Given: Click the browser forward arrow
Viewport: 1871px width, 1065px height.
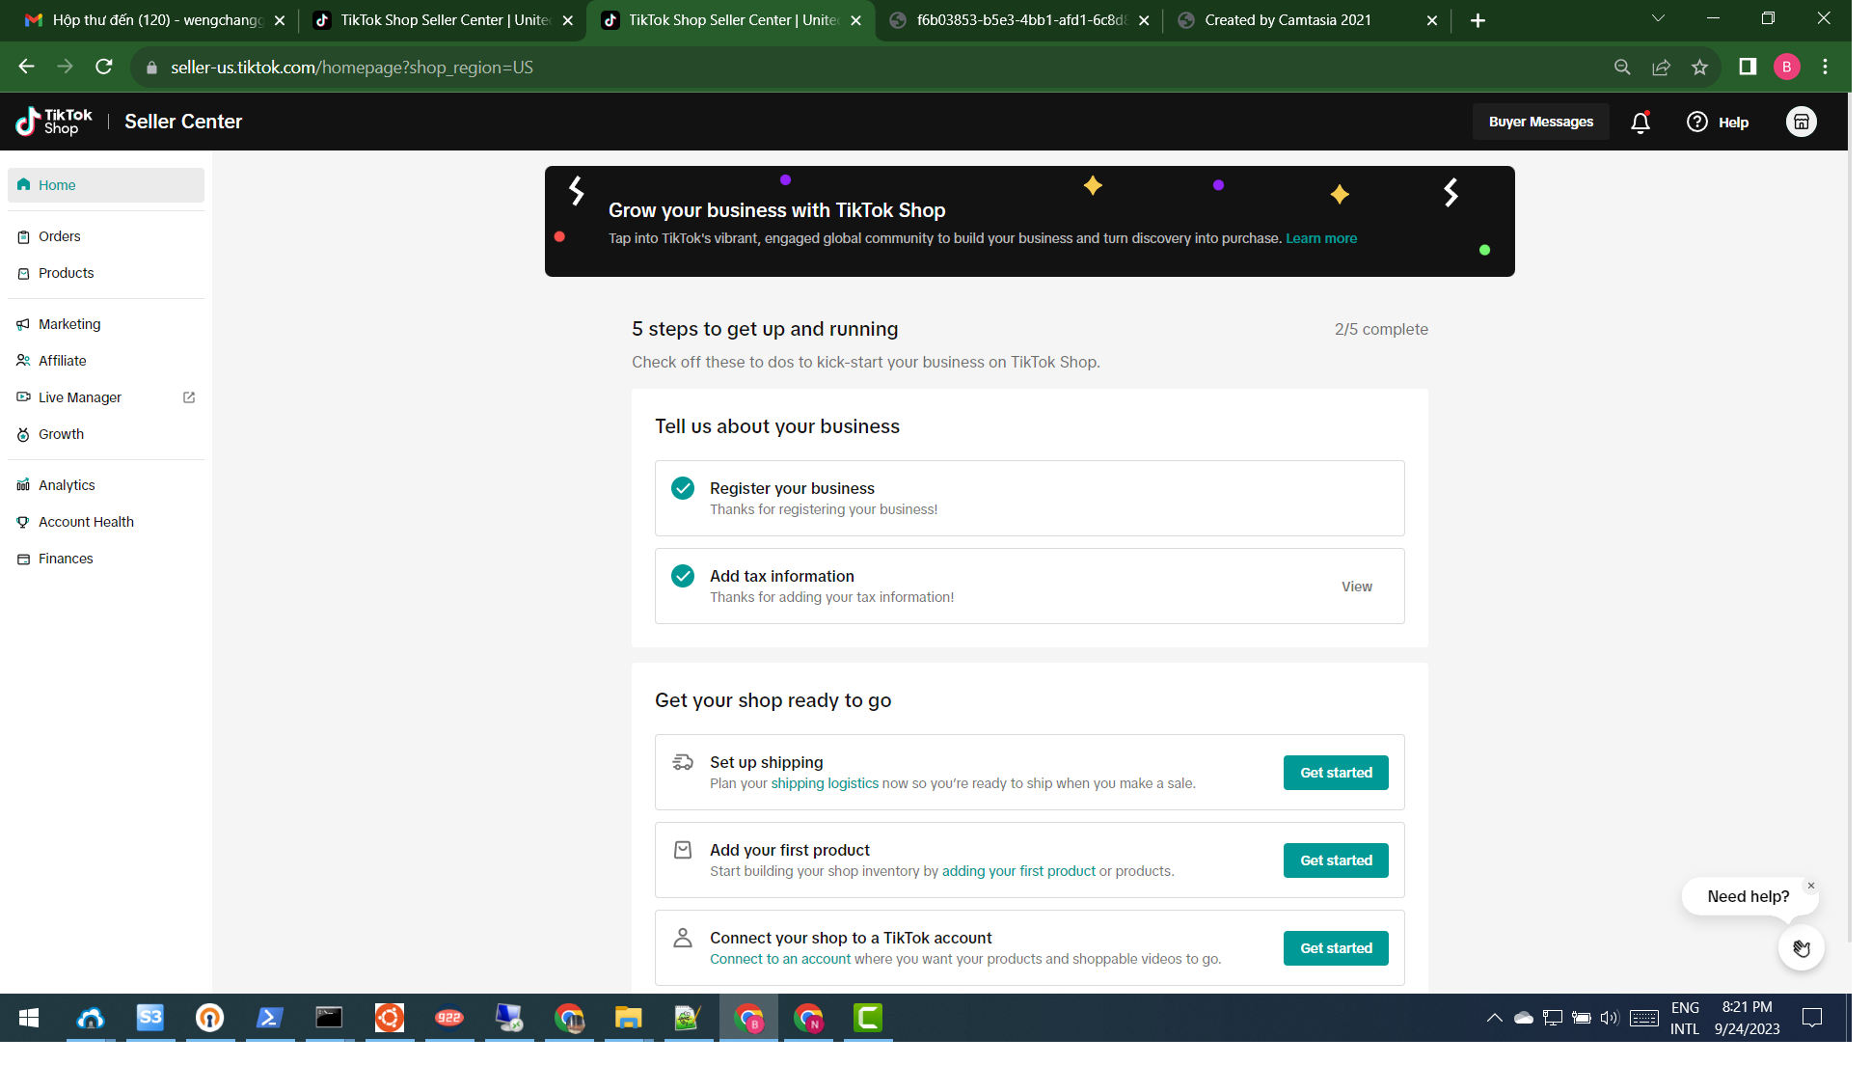Looking at the screenshot, I should tap(65, 67).
